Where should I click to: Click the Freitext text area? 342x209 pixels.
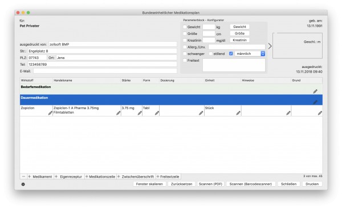tap(234, 65)
